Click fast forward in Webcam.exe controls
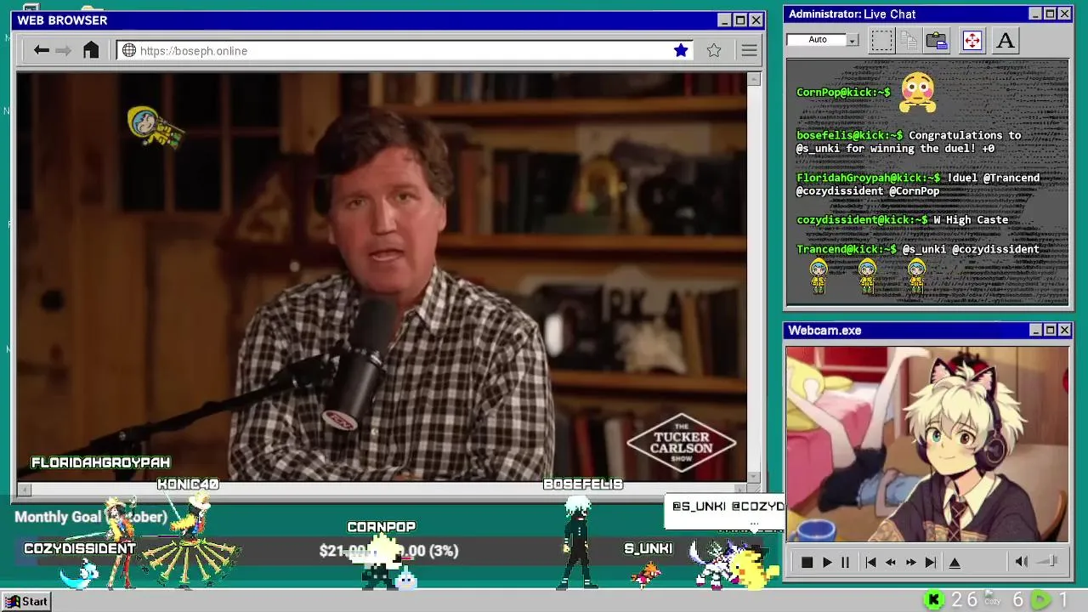This screenshot has width=1088, height=612. click(x=910, y=562)
